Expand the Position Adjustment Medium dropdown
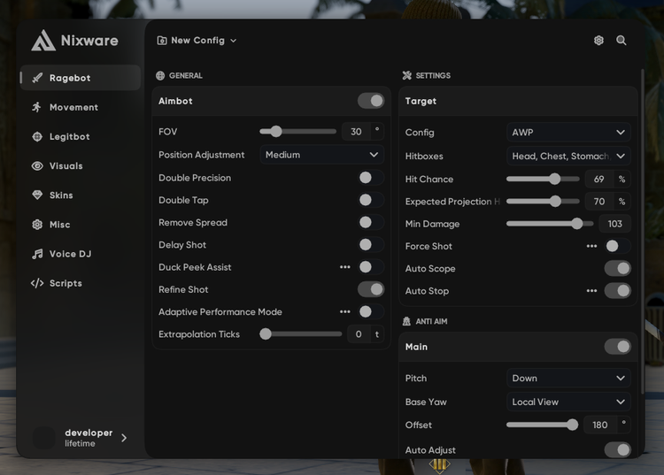The image size is (664, 475). pos(322,155)
